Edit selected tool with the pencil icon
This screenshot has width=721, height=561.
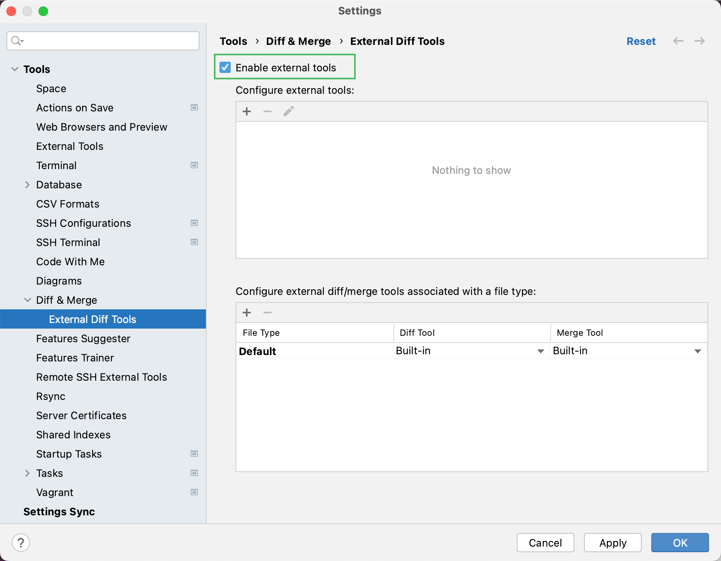[x=288, y=111]
